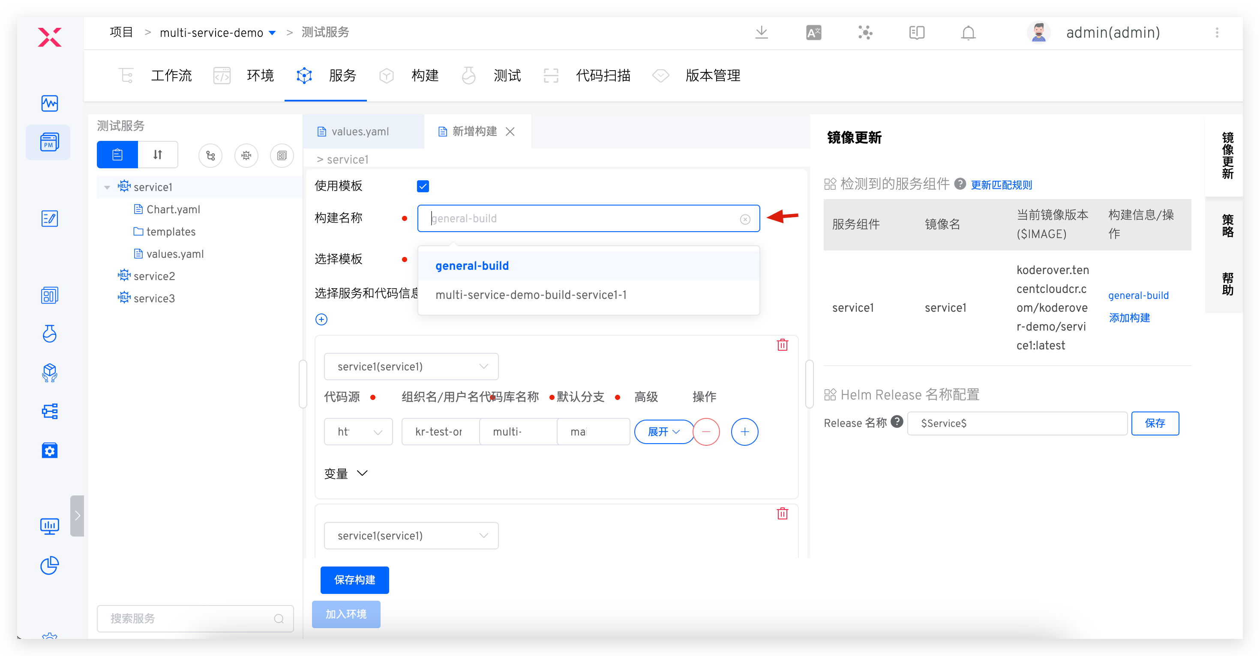Image resolution: width=1260 pixels, height=656 pixels.
Task: Open the ma default branch selector
Action: coord(593,432)
